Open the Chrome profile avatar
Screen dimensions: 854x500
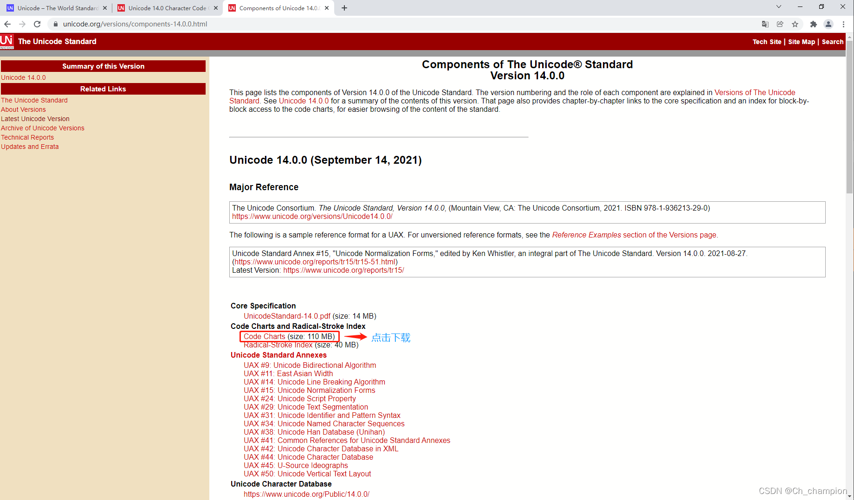[828, 24]
